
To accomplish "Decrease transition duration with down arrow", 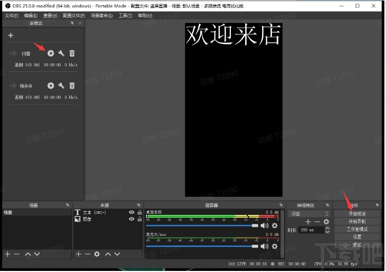I will coord(327,231).
